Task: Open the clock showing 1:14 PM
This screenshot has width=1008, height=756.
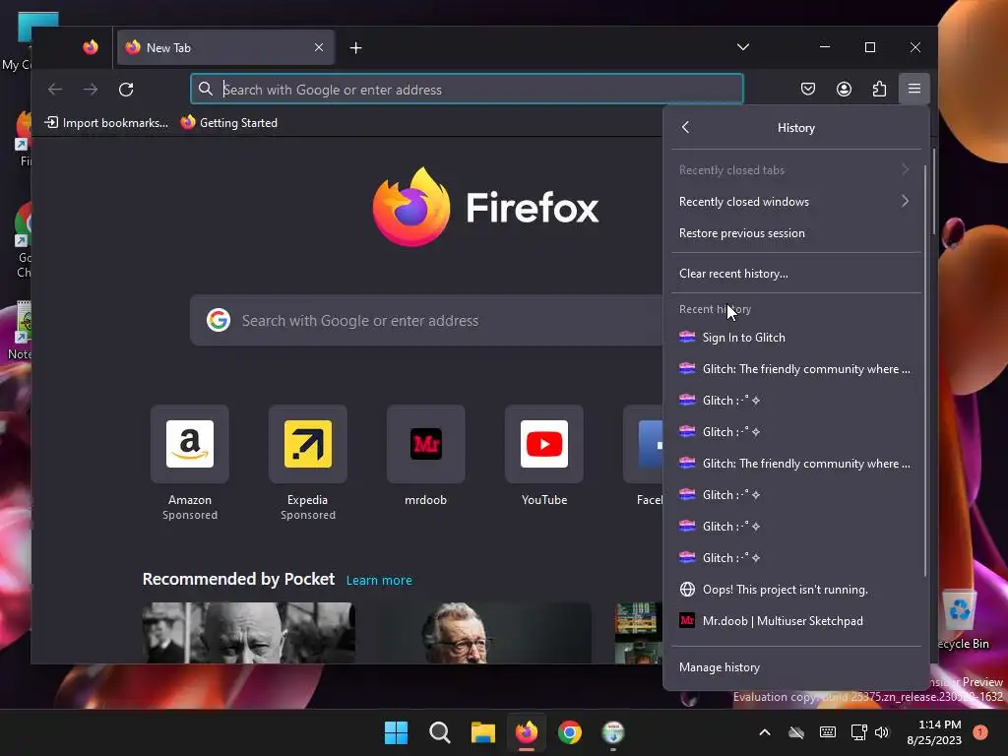Action: 934,732
